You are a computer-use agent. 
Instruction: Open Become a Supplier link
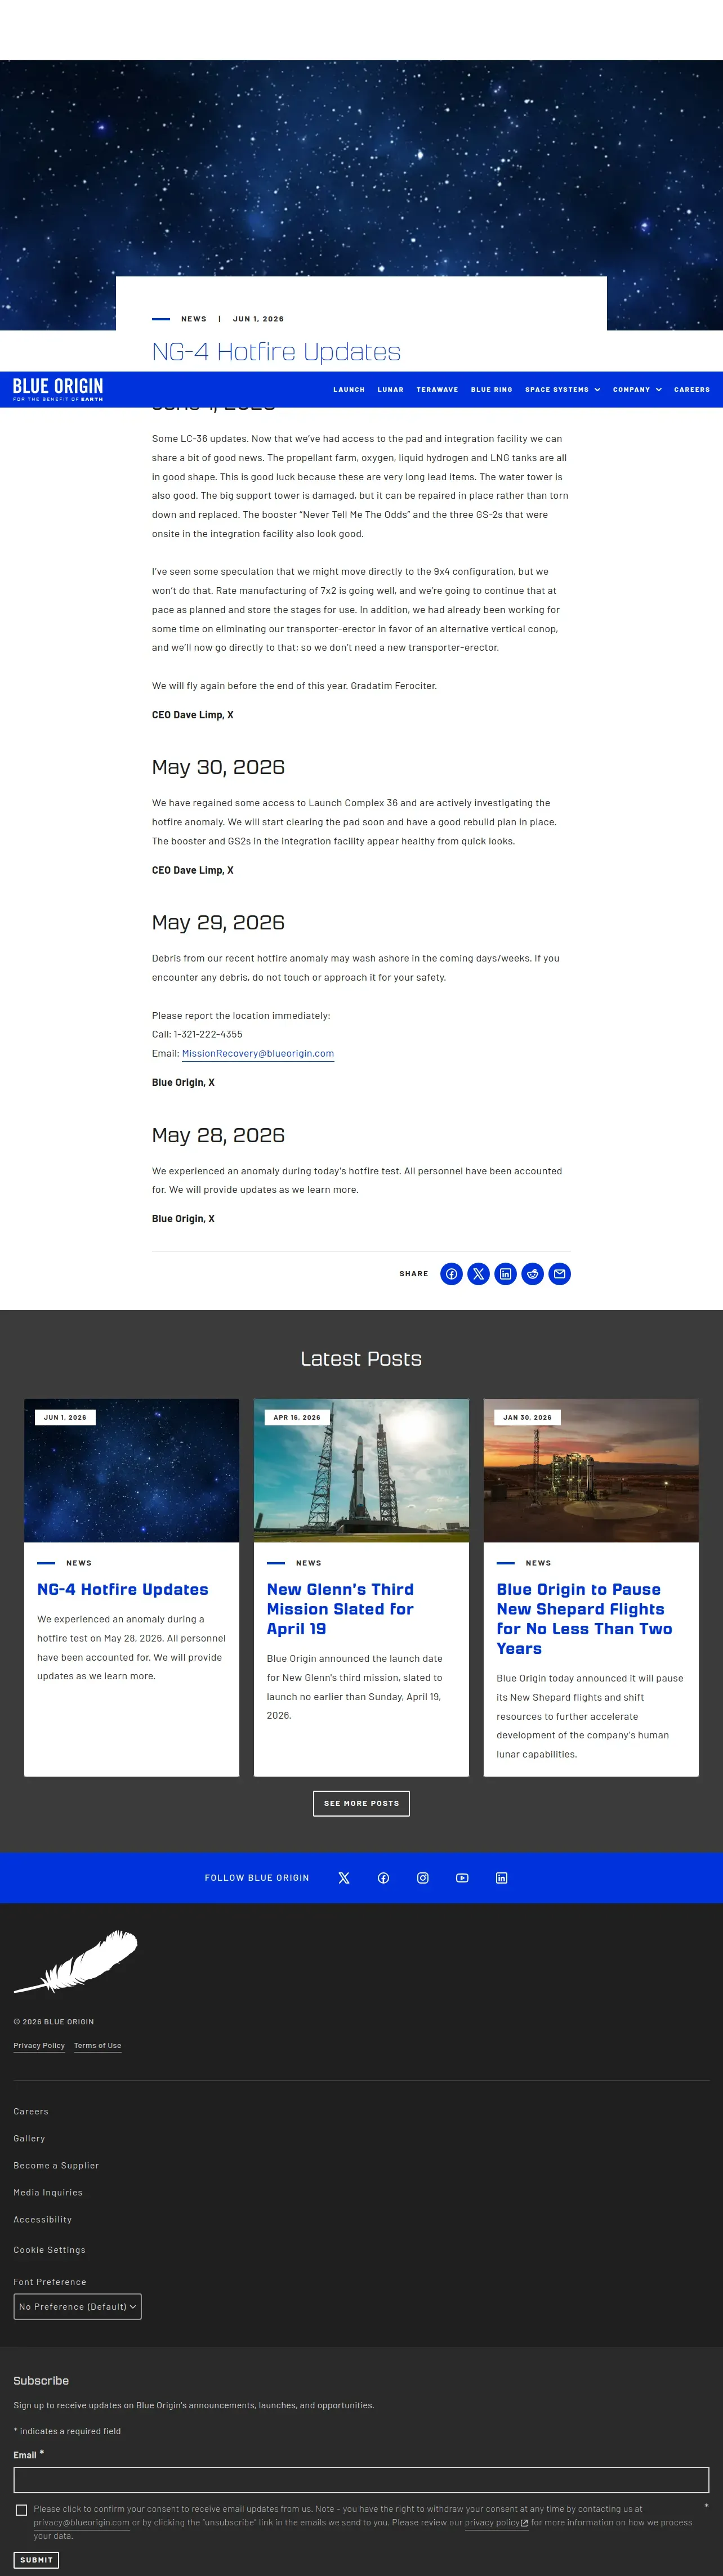coord(56,2165)
